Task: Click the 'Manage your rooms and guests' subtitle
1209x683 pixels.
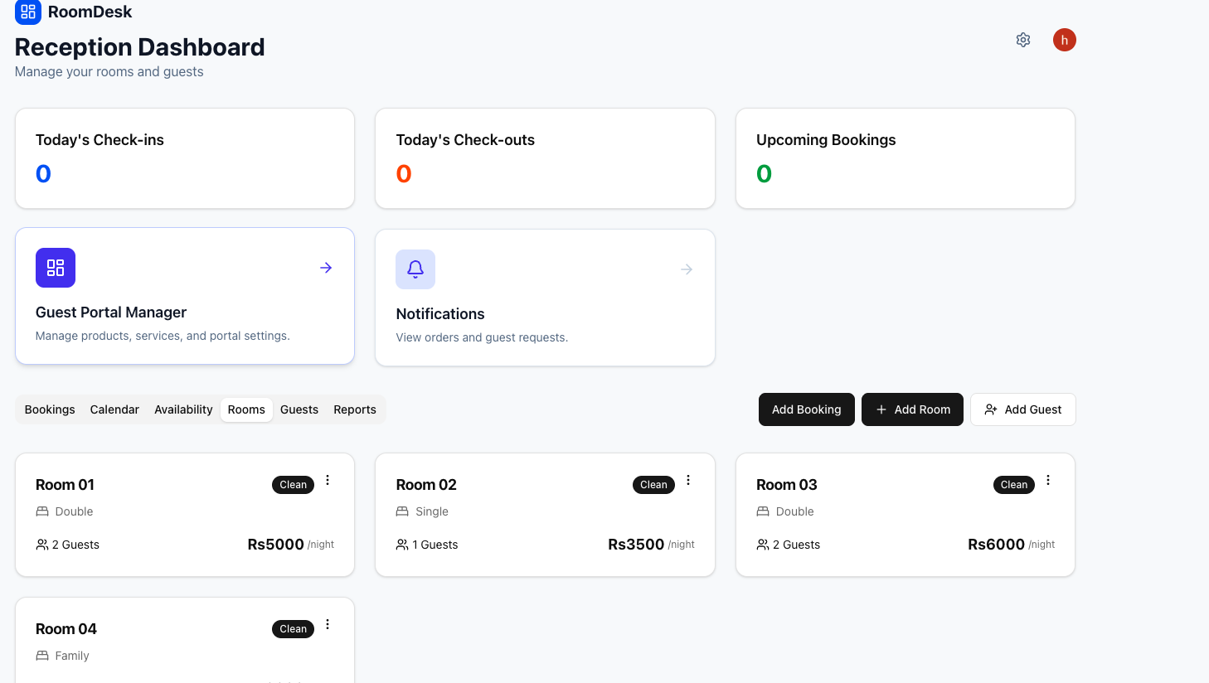Action: [x=109, y=72]
